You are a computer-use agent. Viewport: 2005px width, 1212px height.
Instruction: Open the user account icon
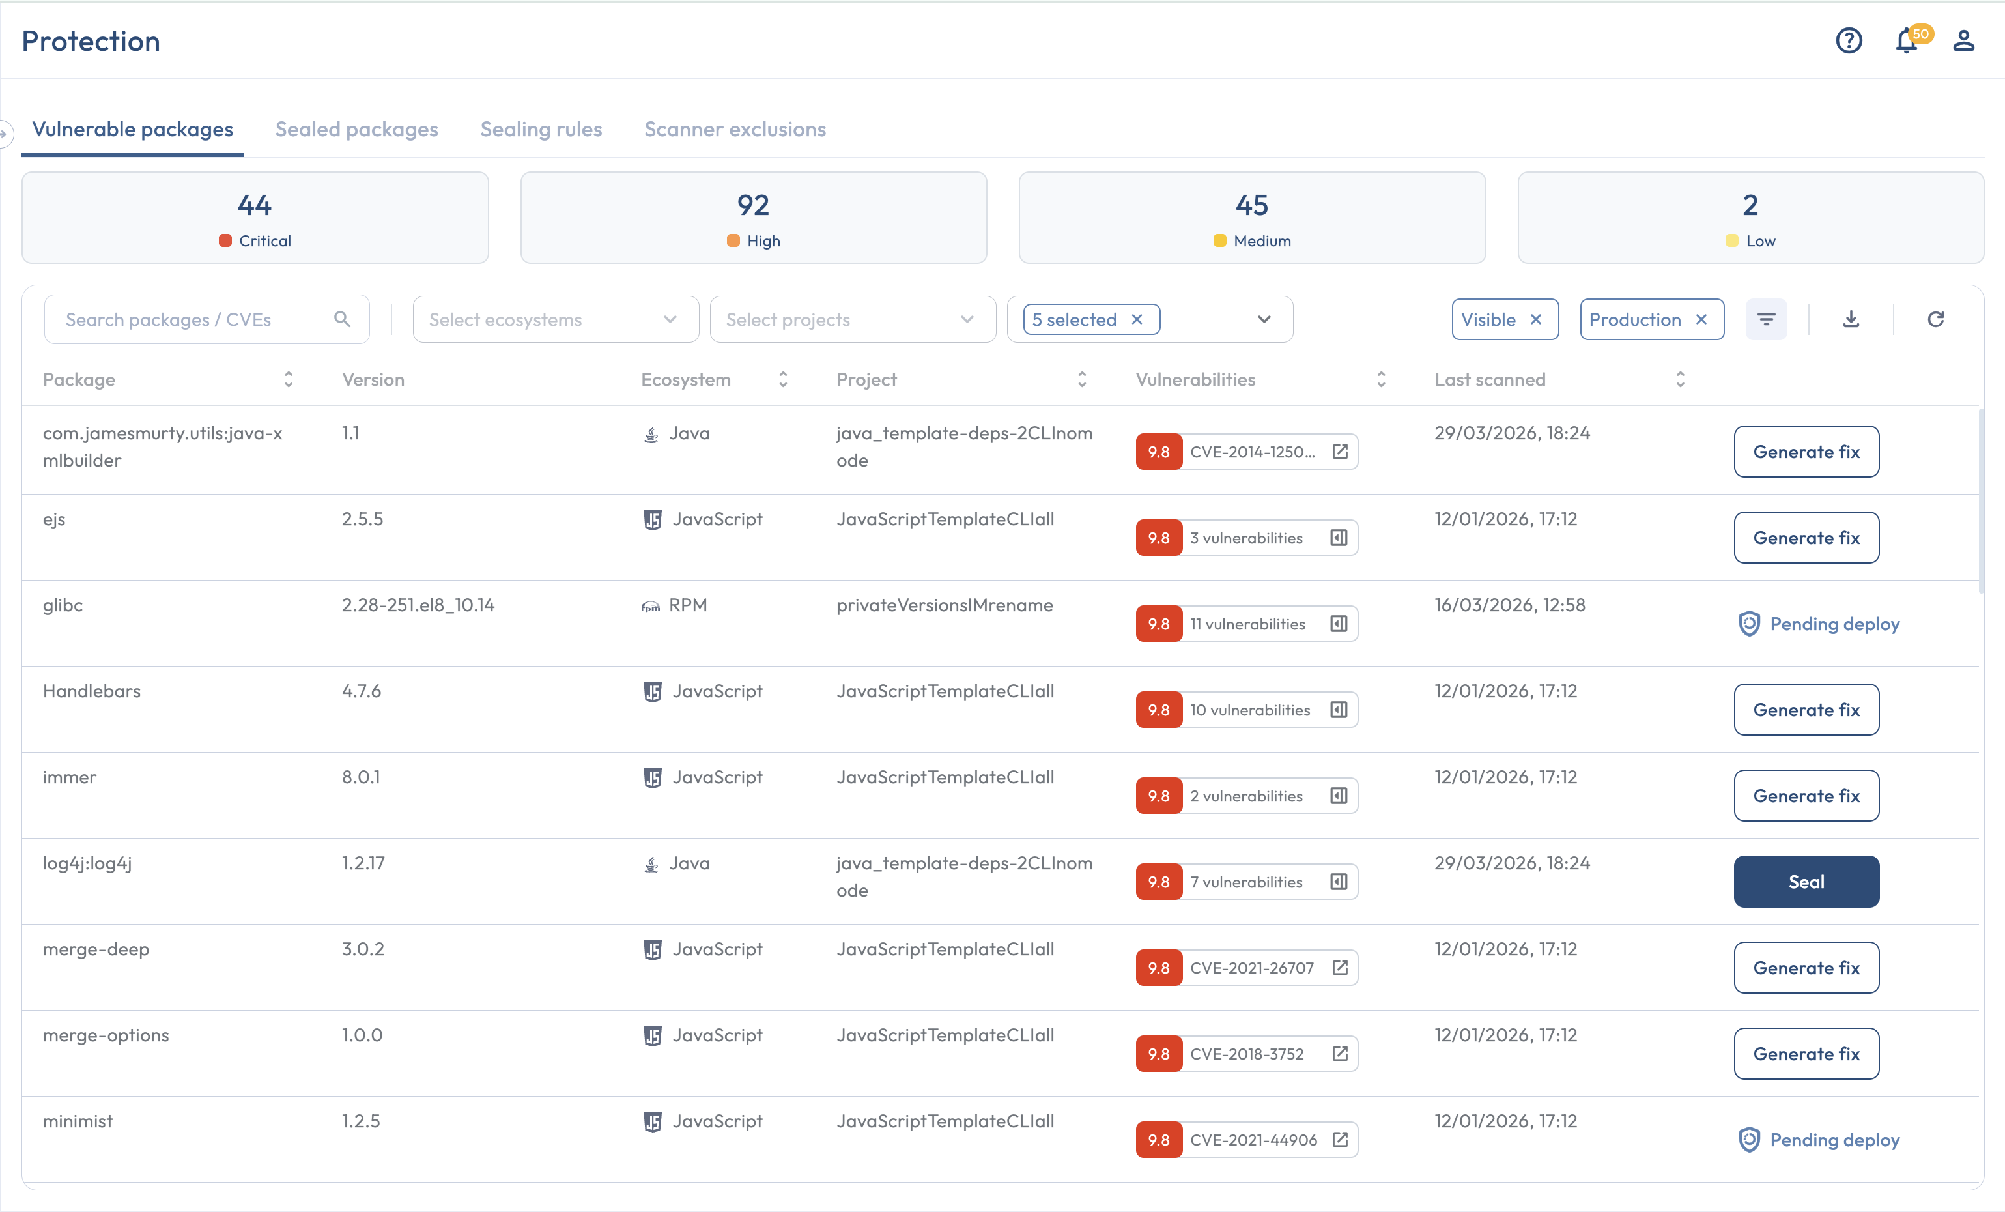(1963, 40)
